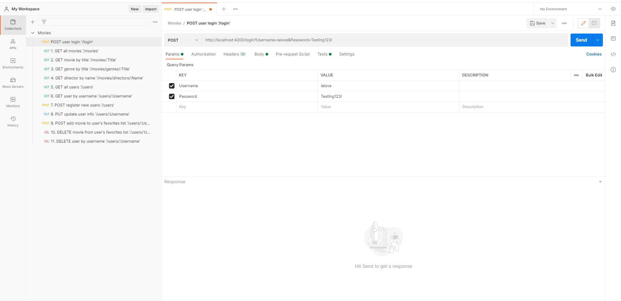Click the collection search filter field
621x301 pixels.
point(94,22)
